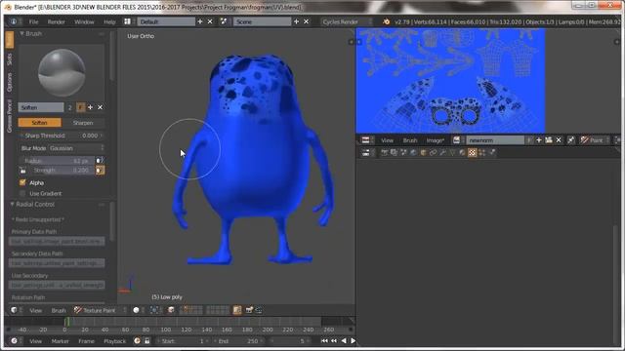
Task: Jump to the first frame
Action: [324, 341]
